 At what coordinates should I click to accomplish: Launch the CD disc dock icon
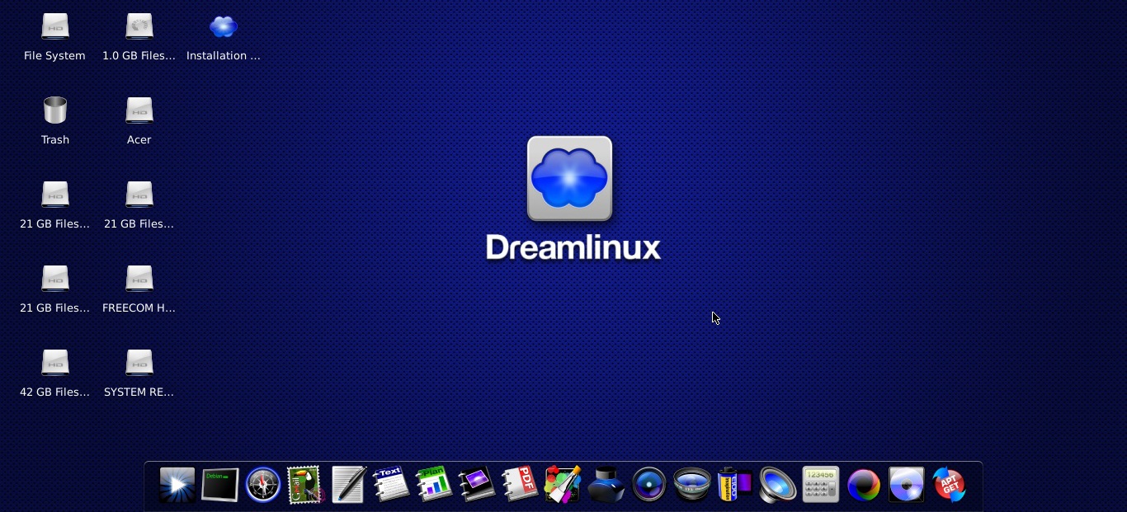907,485
